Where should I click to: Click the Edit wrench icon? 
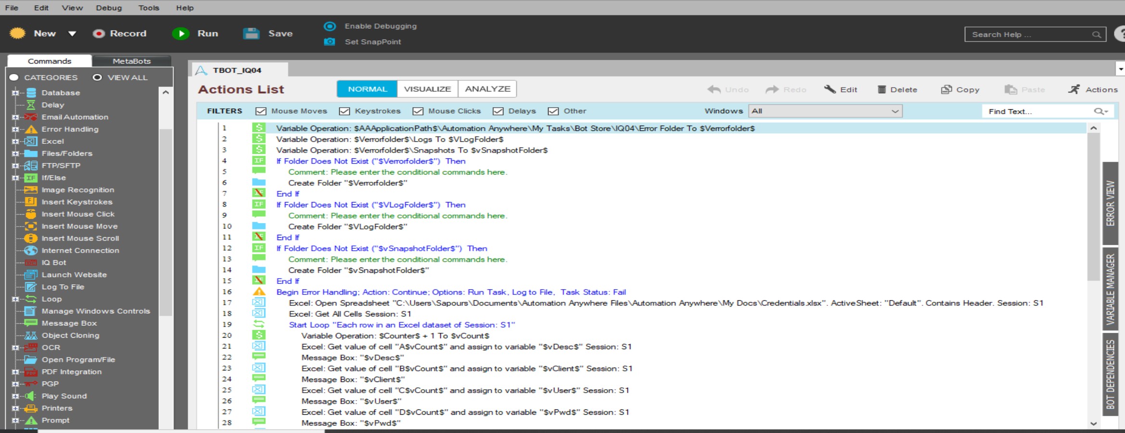(x=830, y=89)
